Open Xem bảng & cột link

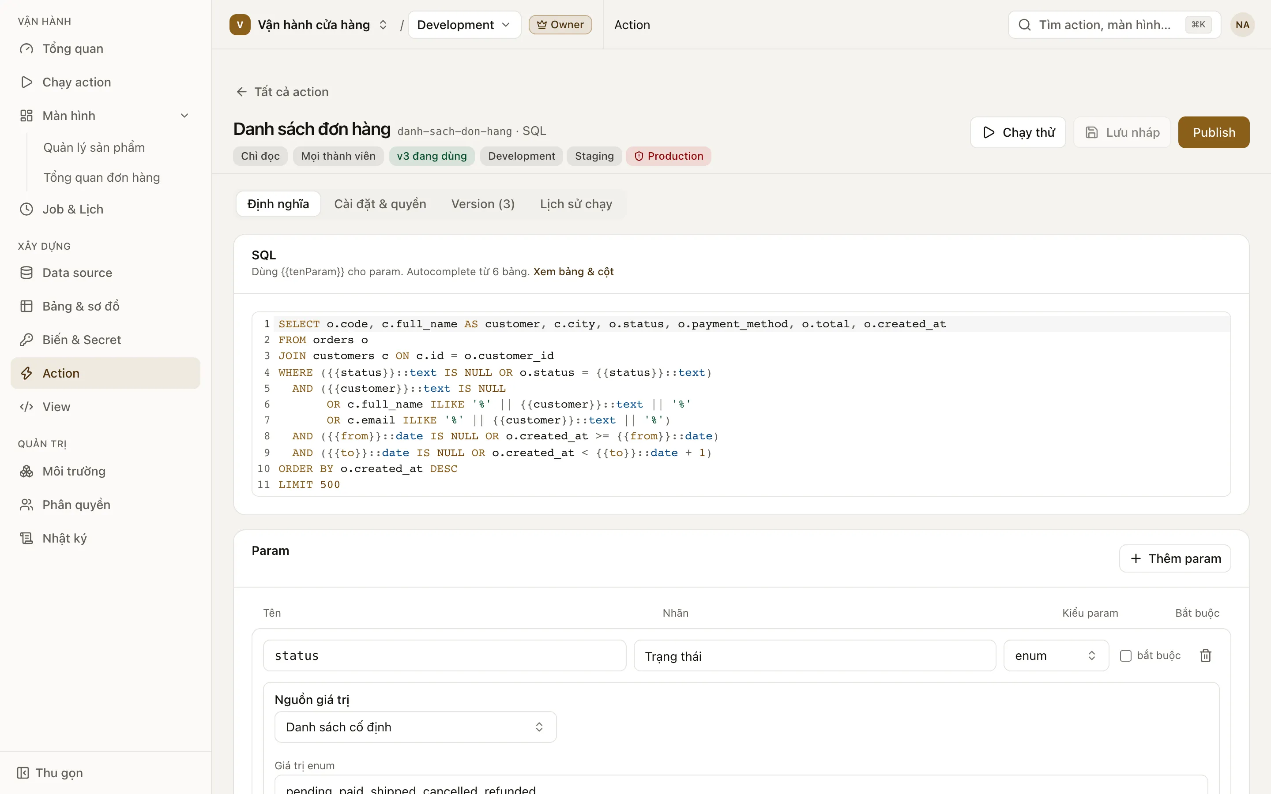pos(574,271)
